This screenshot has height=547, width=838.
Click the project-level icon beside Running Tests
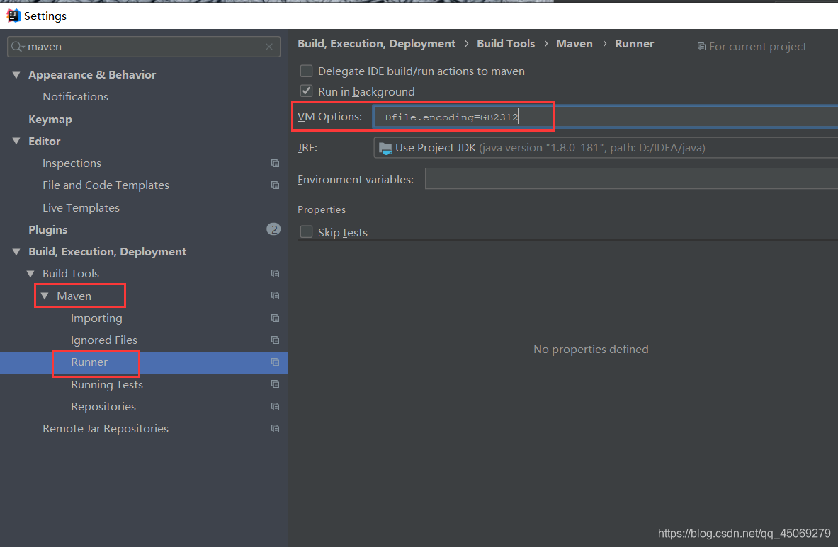click(x=276, y=384)
